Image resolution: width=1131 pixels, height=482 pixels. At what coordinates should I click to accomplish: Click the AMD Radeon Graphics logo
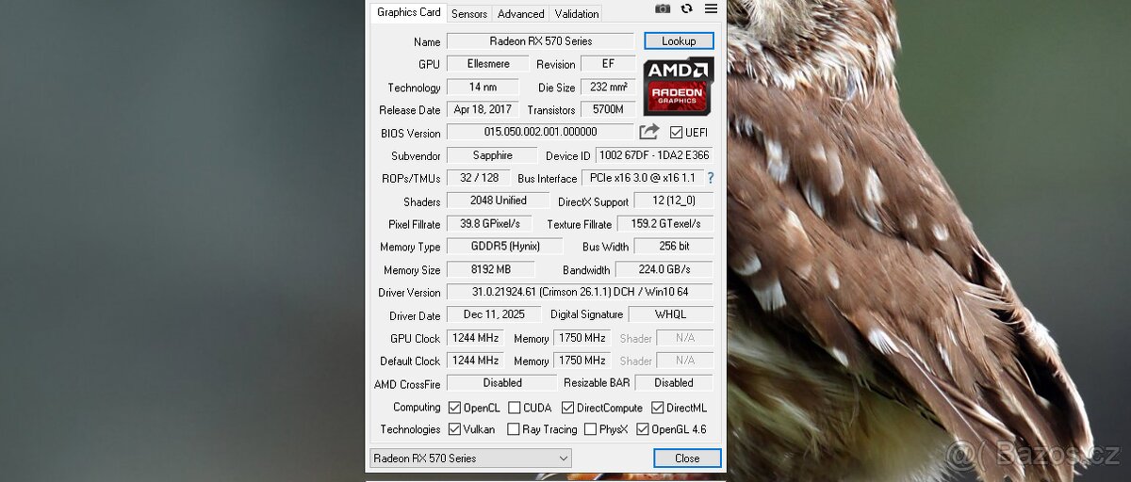click(x=679, y=85)
